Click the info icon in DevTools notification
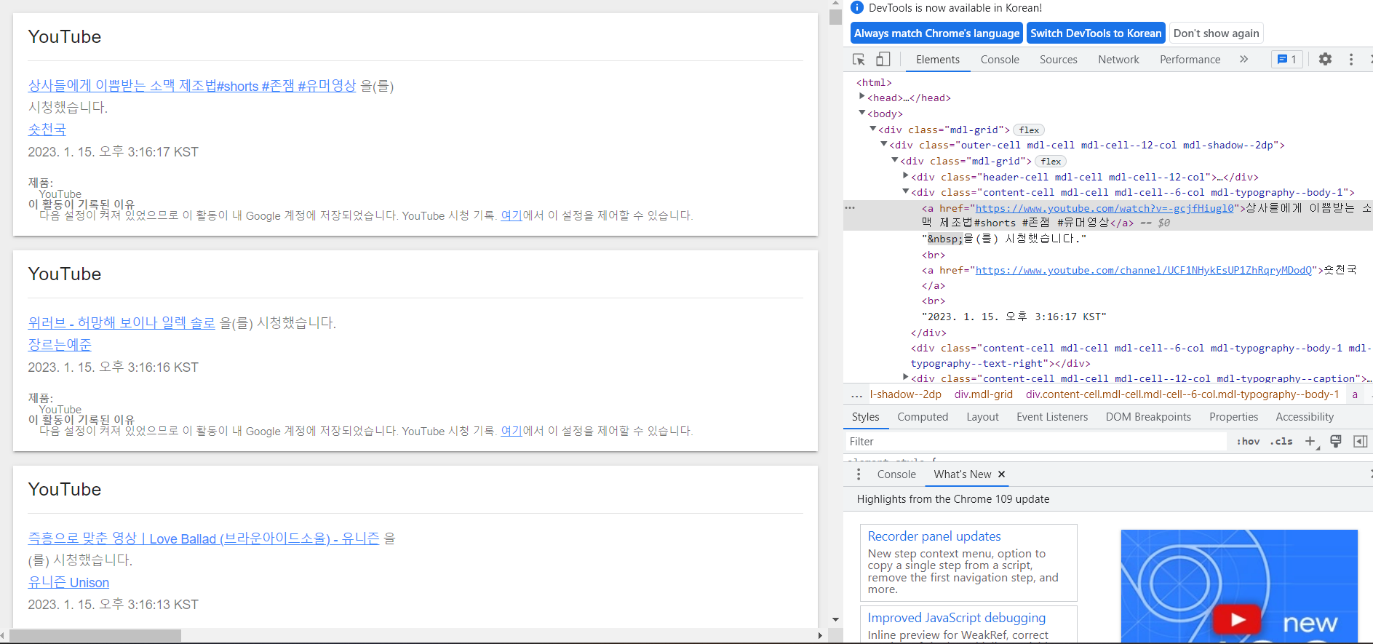This screenshot has width=1373, height=644. click(857, 8)
